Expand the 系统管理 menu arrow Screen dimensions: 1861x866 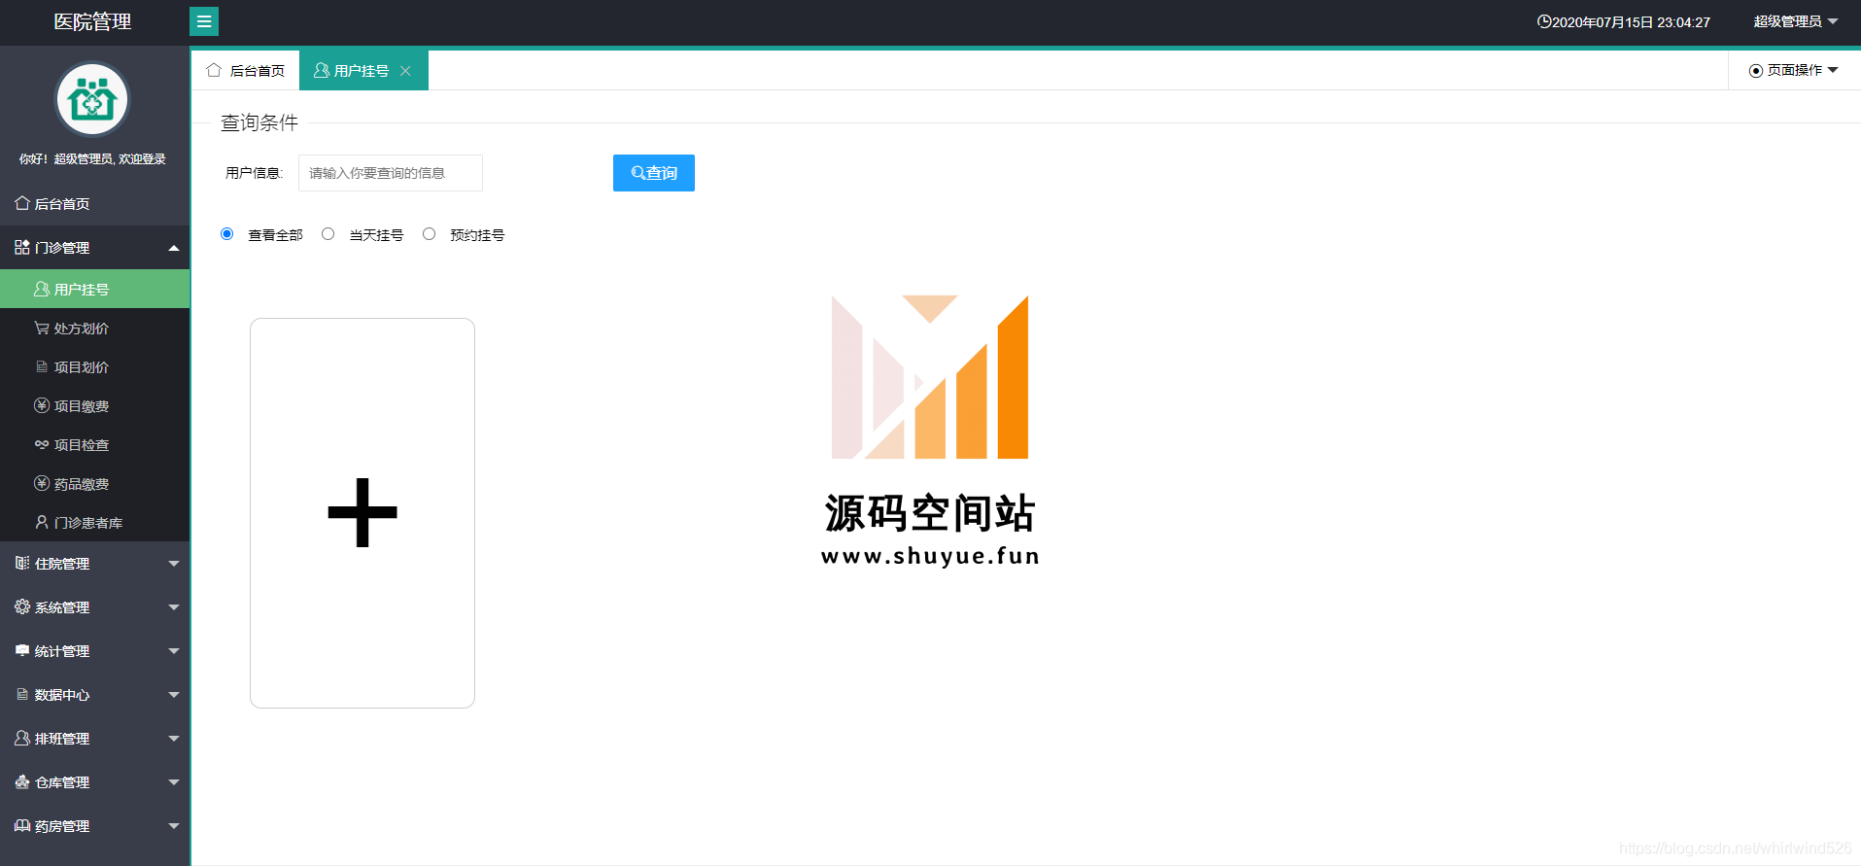(x=174, y=607)
